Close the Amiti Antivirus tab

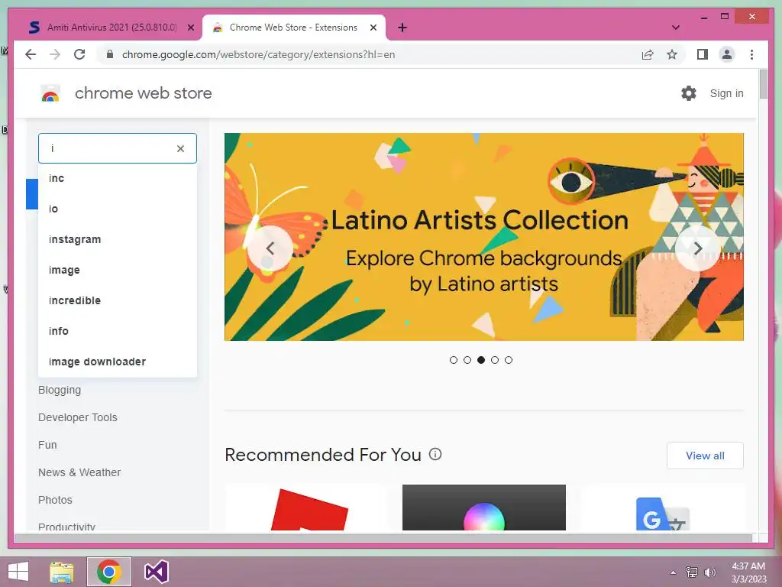click(190, 28)
